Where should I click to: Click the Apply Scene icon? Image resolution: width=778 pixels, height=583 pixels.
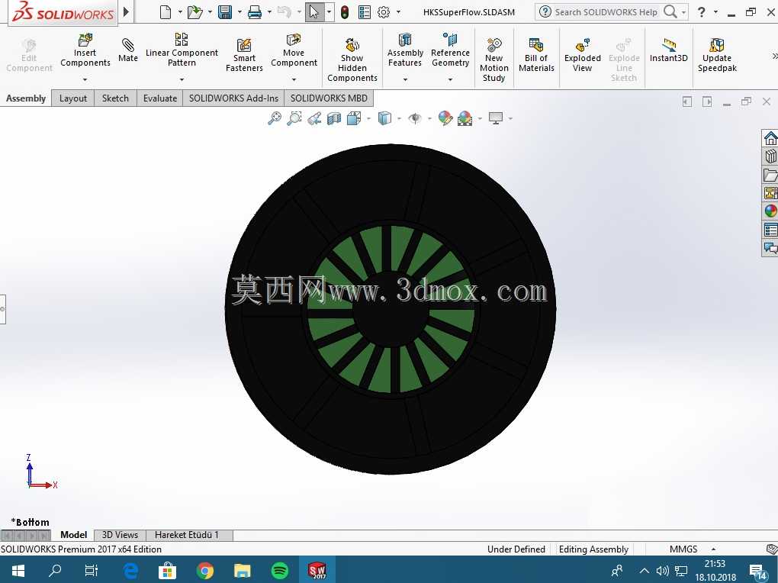465,118
